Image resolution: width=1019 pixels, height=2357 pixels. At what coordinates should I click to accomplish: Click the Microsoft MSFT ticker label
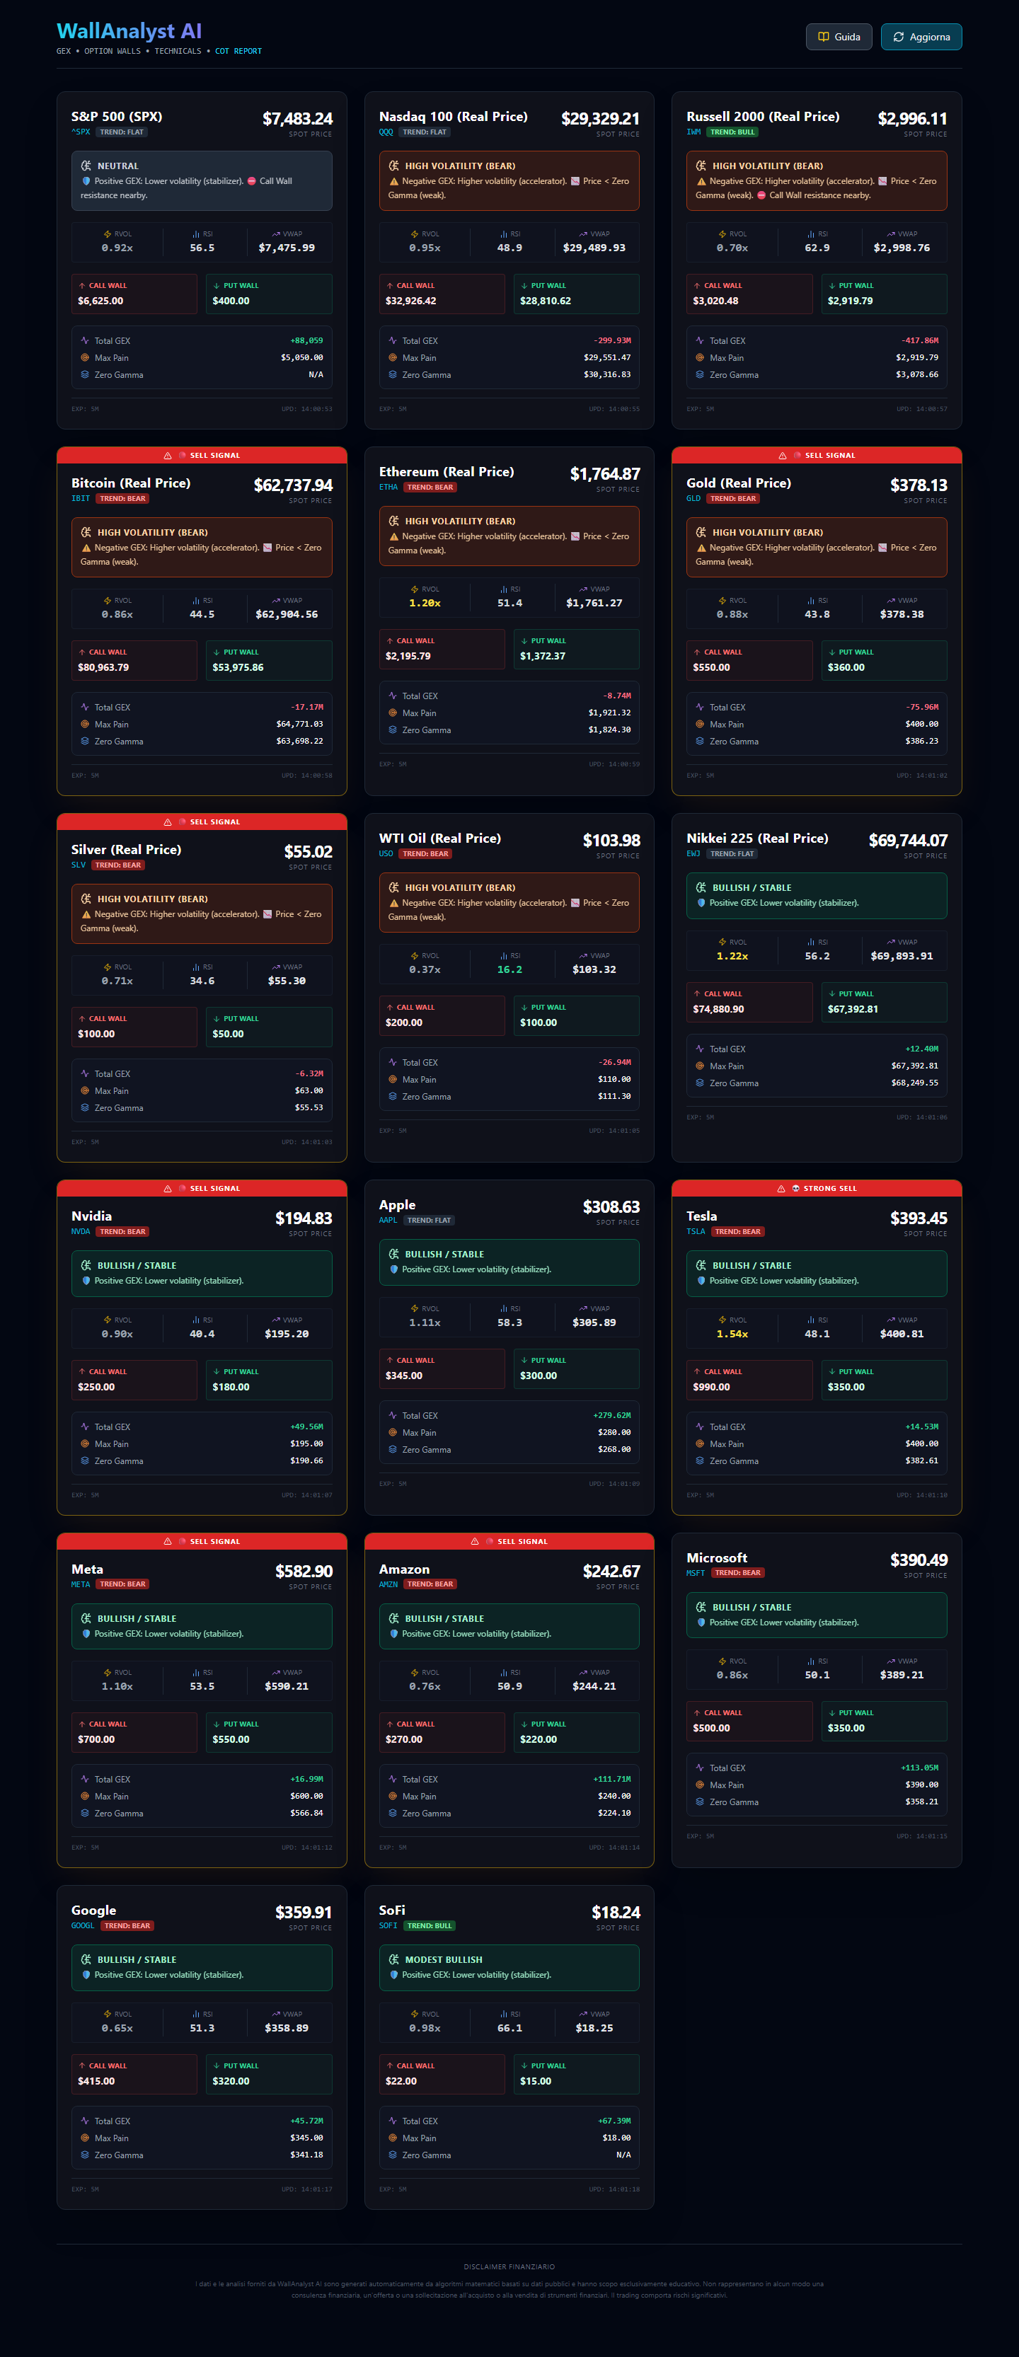coord(695,1573)
